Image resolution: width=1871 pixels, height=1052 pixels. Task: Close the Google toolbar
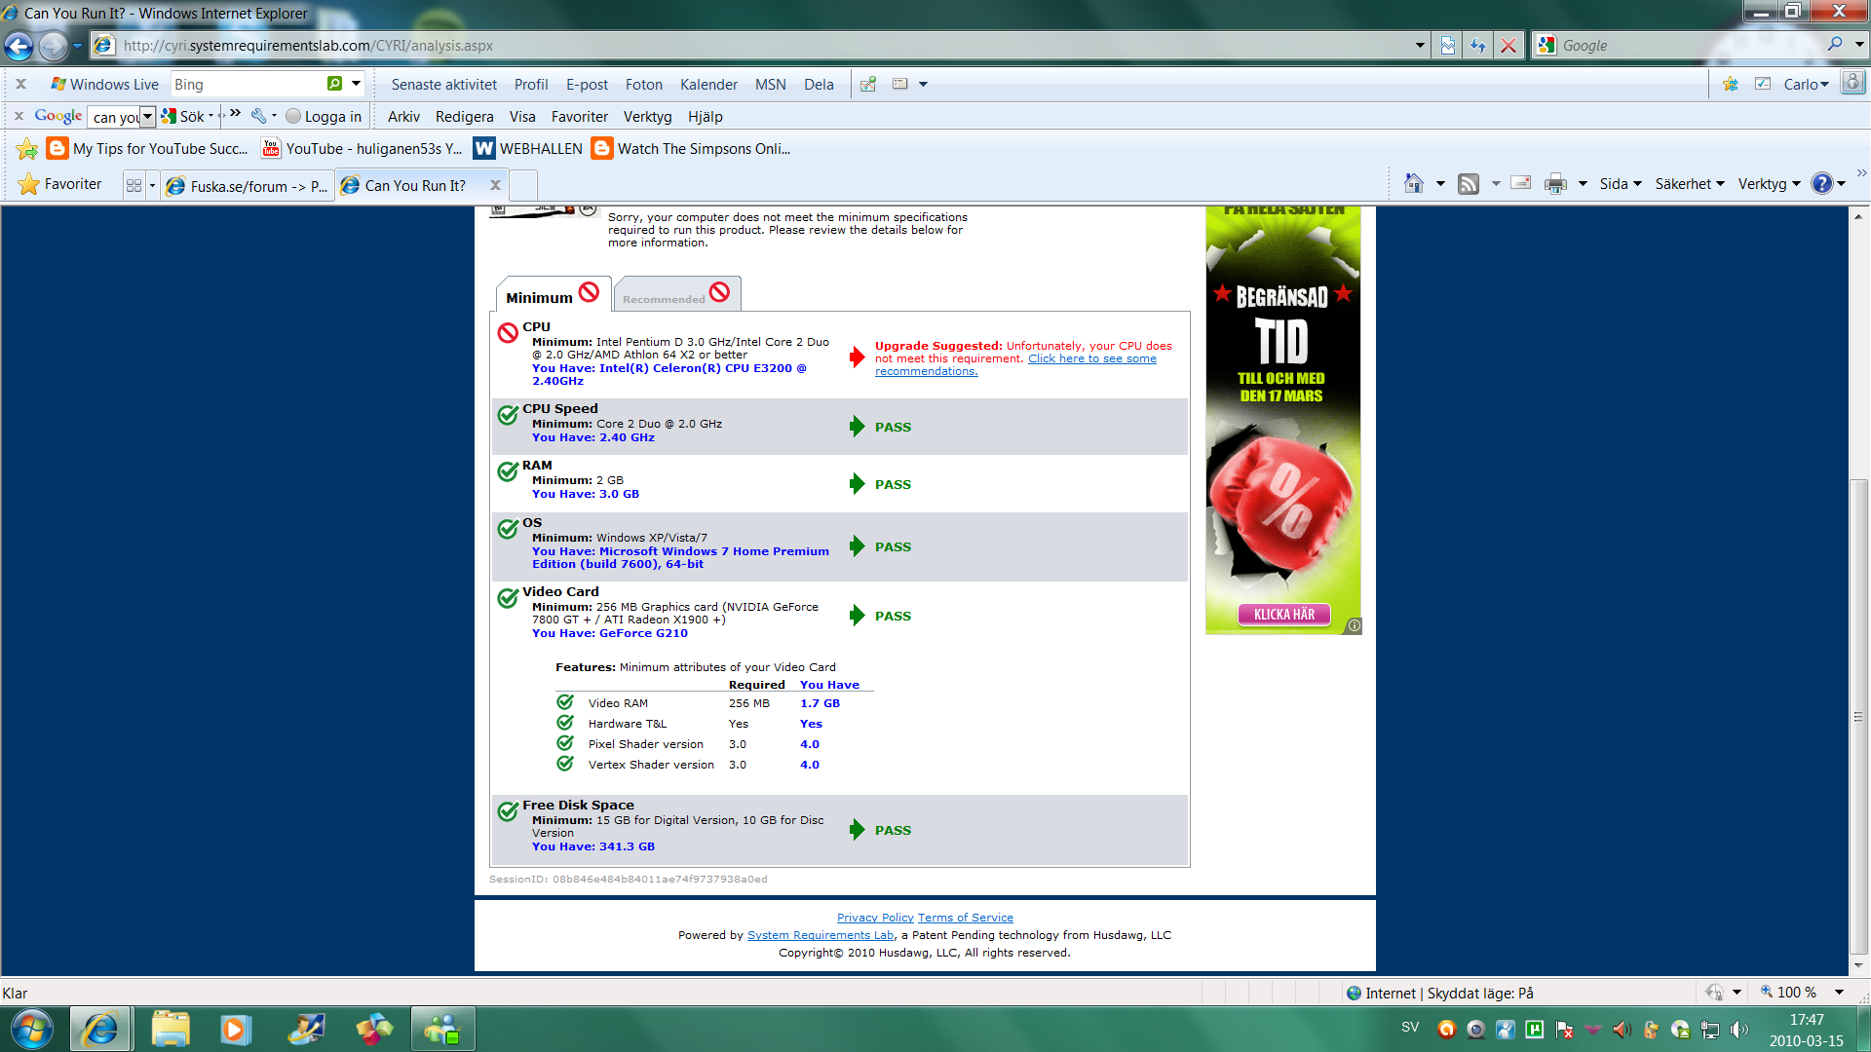[x=19, y=116]
